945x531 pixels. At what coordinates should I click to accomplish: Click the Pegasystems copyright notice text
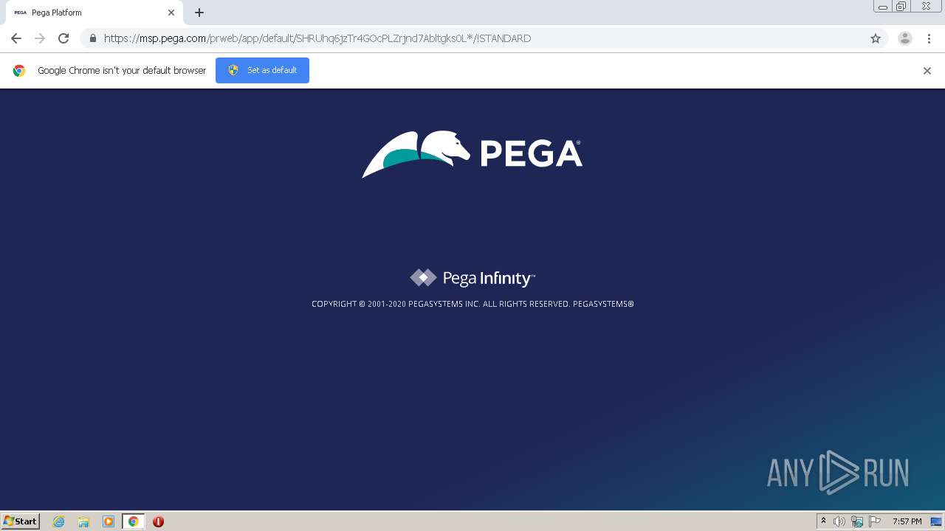pos(472,304)
